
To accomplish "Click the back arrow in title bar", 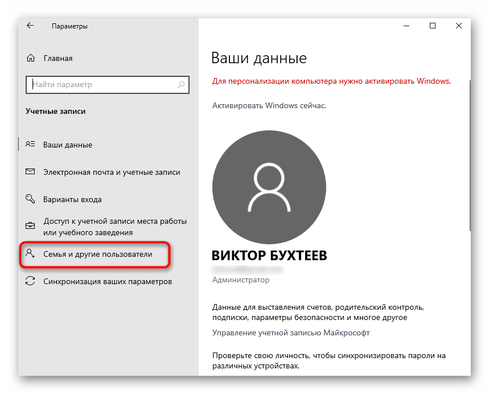I will coord(30,25).
